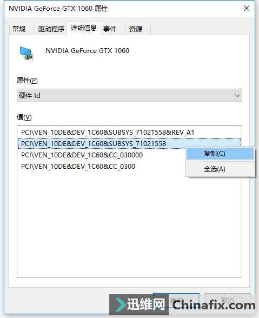Click the NVIDIA GeForce GTX 1060 属性 title bar
Viewport: 259px width, 318px height.
[x=122, y=9]
